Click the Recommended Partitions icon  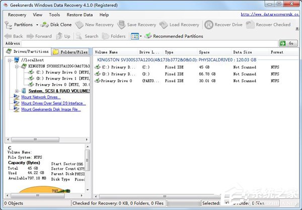click(x=148, y=36)
